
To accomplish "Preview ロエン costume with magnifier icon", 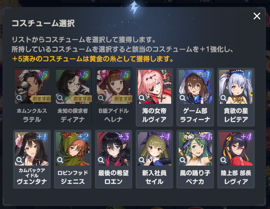I will tap(101, 160).
